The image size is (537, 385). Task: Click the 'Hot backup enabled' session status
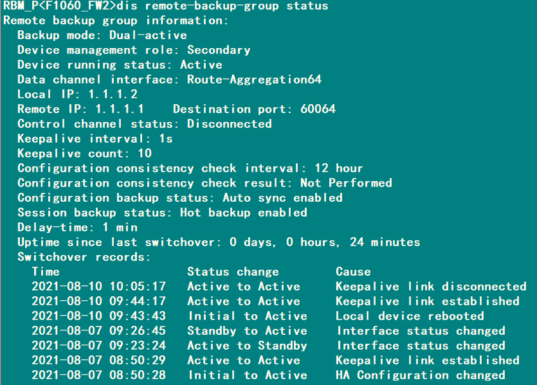[x=243, y=213]
